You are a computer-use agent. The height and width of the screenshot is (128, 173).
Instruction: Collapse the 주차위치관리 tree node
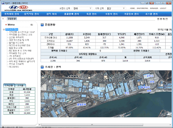[x=4, y=29]
